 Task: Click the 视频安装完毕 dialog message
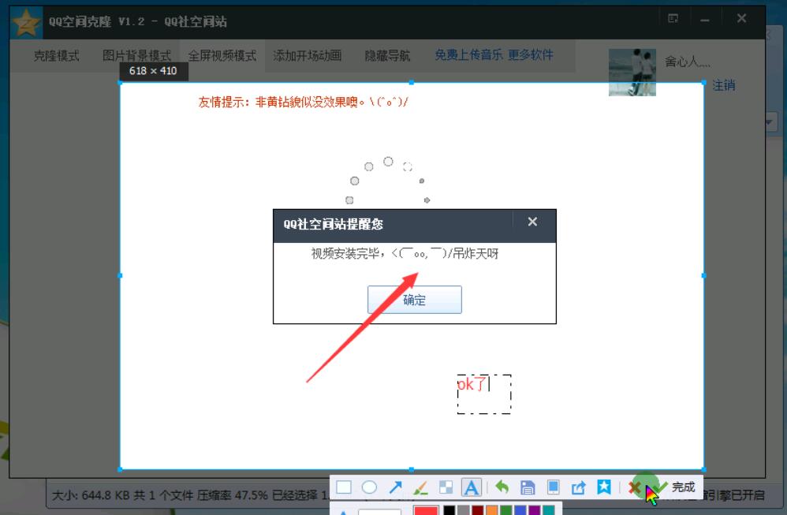[405, 253]
